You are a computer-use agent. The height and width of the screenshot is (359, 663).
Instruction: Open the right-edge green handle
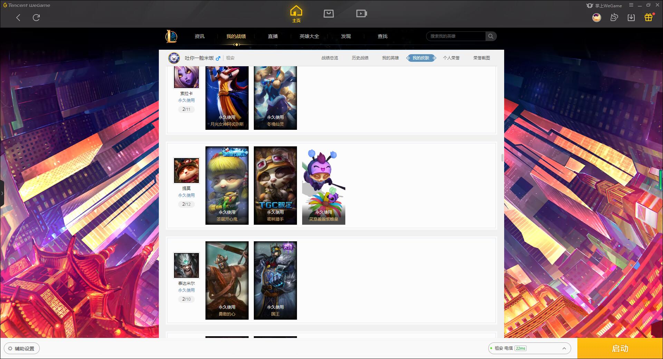(661, 179)
